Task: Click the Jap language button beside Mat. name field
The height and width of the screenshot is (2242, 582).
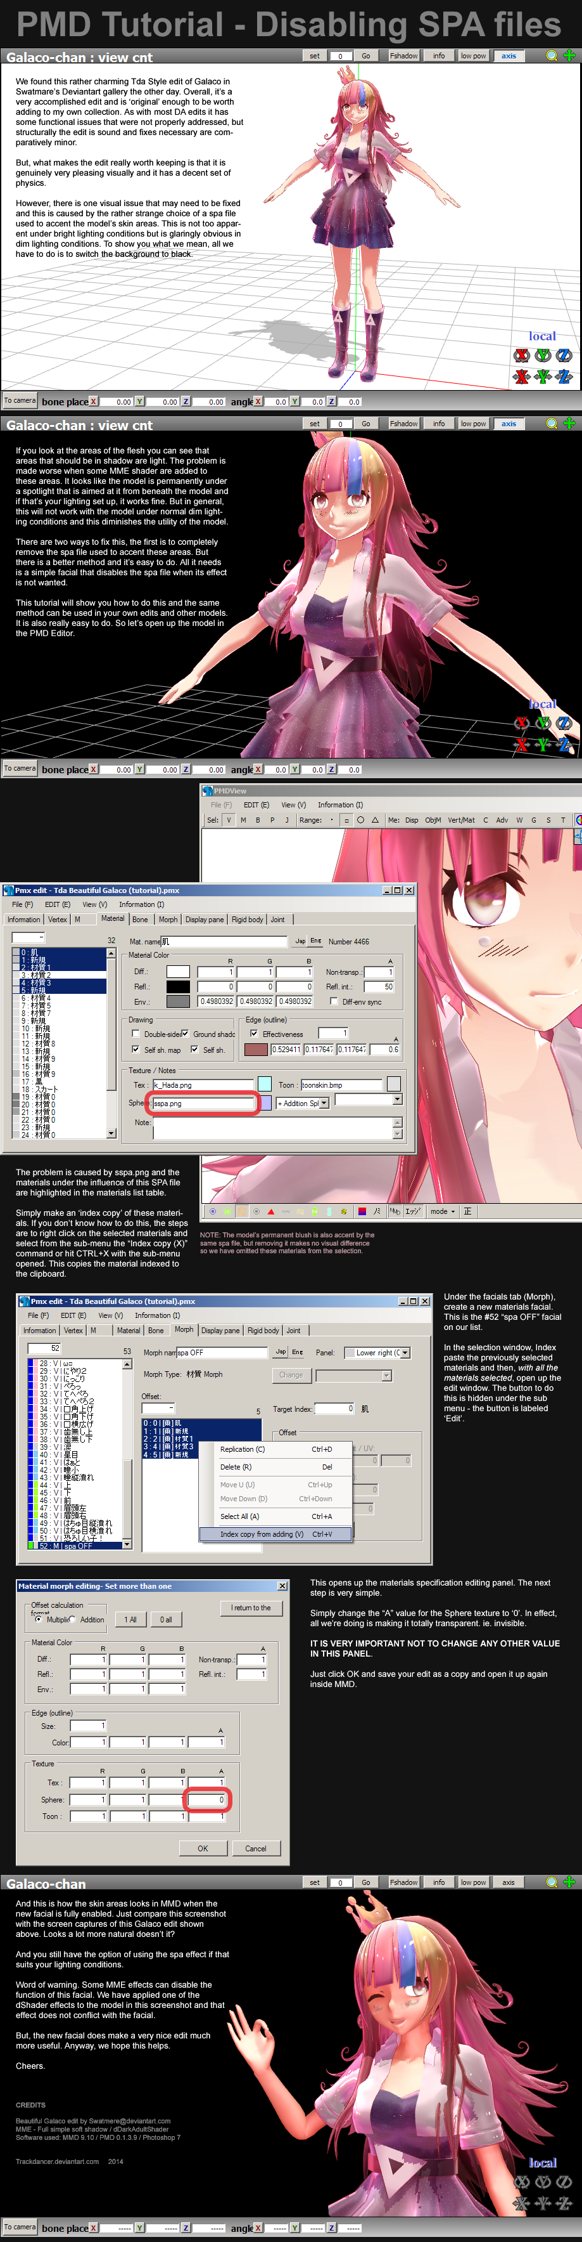Action: coord(300,941)
